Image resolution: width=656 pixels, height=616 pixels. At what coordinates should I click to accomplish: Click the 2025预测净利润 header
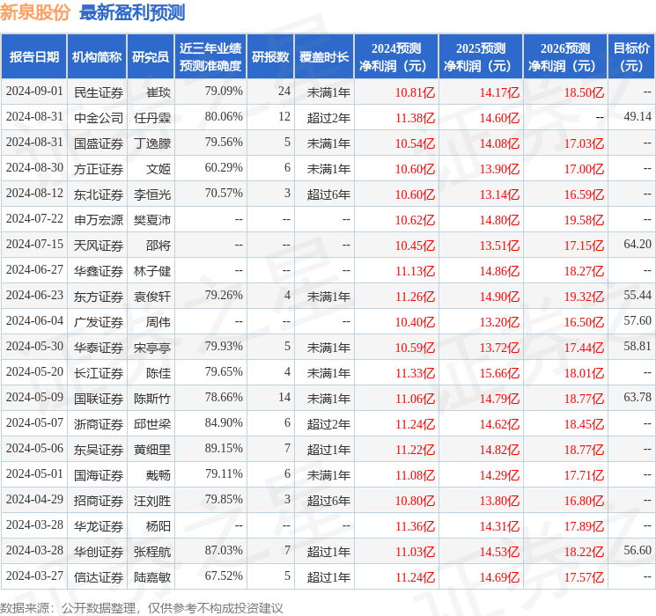click(x=480, y=57)
